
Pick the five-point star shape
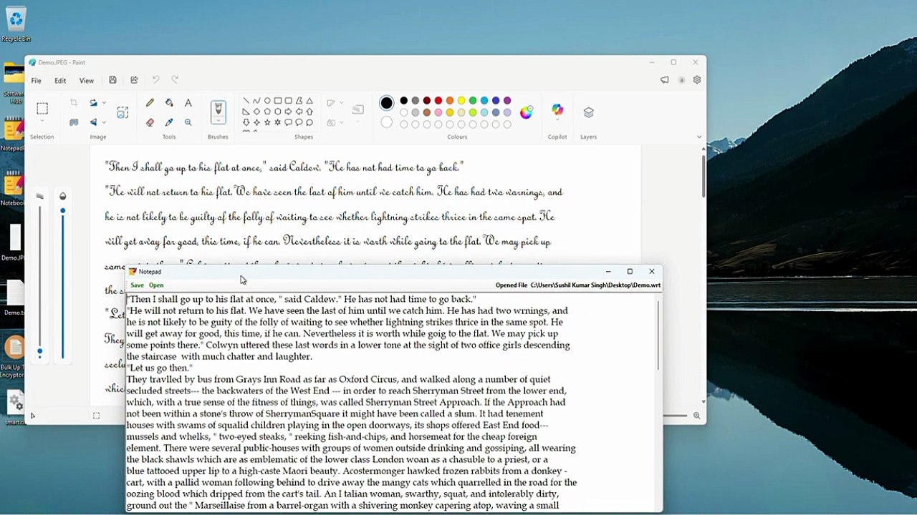267,122
